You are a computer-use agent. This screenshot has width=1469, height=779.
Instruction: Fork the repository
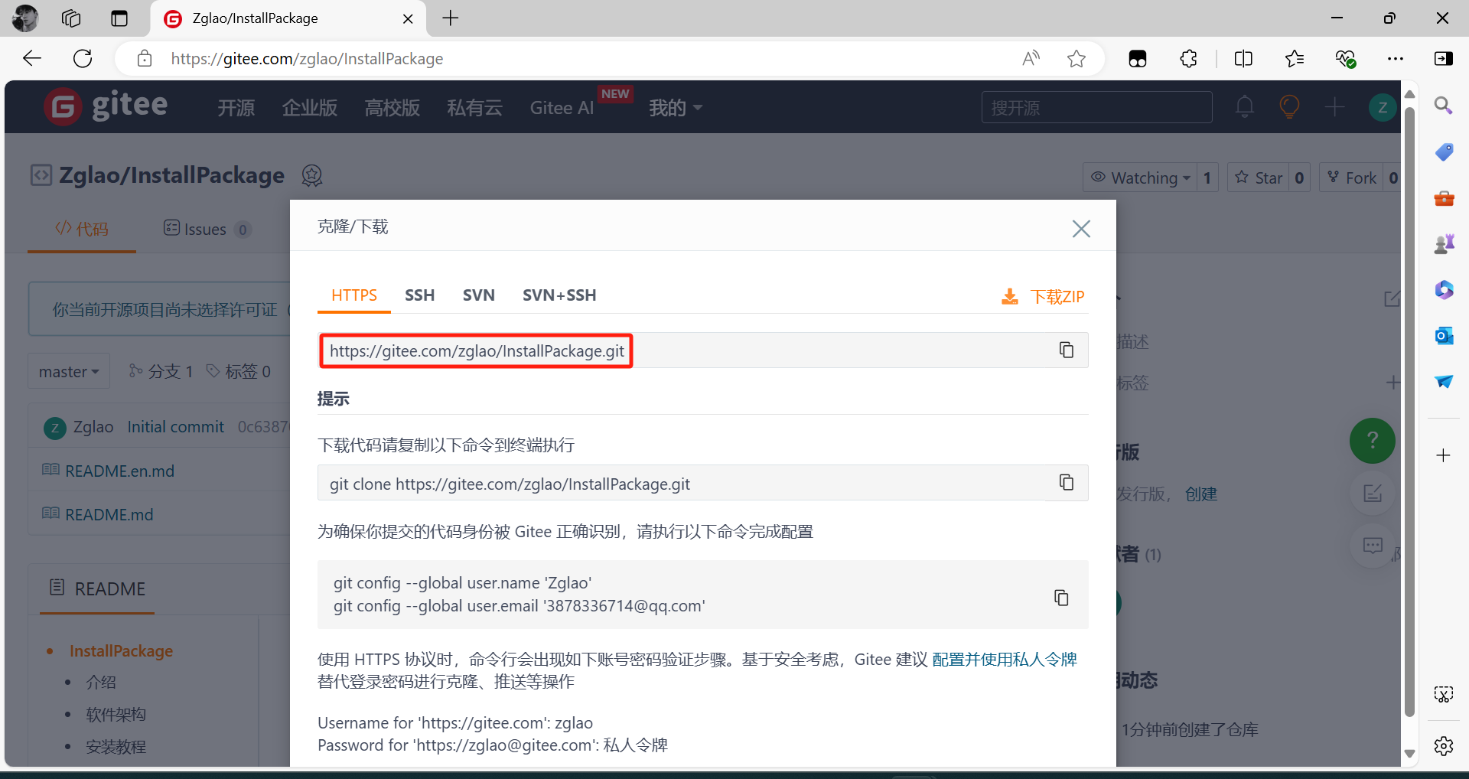click(x=1351, y=178)
